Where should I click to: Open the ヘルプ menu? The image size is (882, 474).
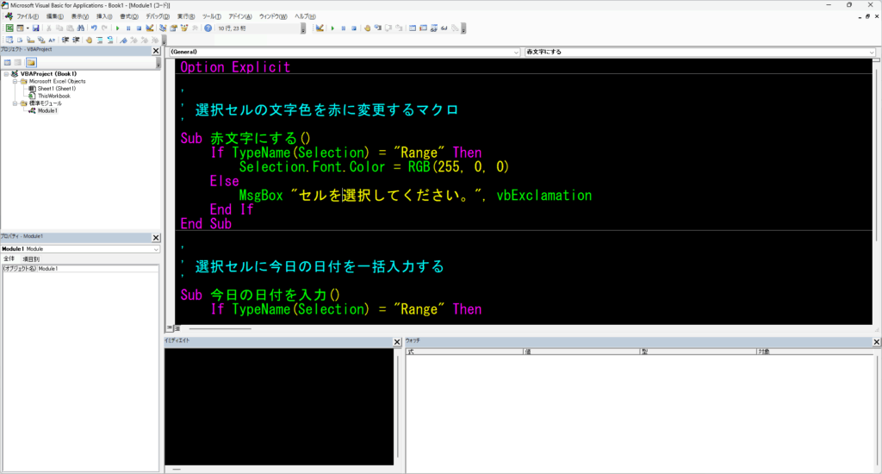pyautogui.click(x=305, y=16)
